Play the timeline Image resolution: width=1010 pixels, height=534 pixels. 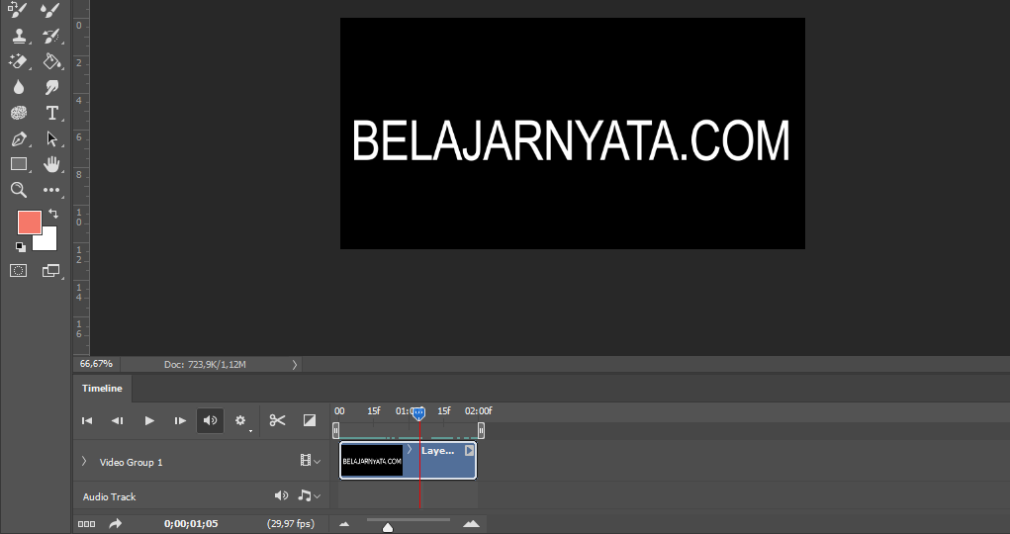pos(149,420)
